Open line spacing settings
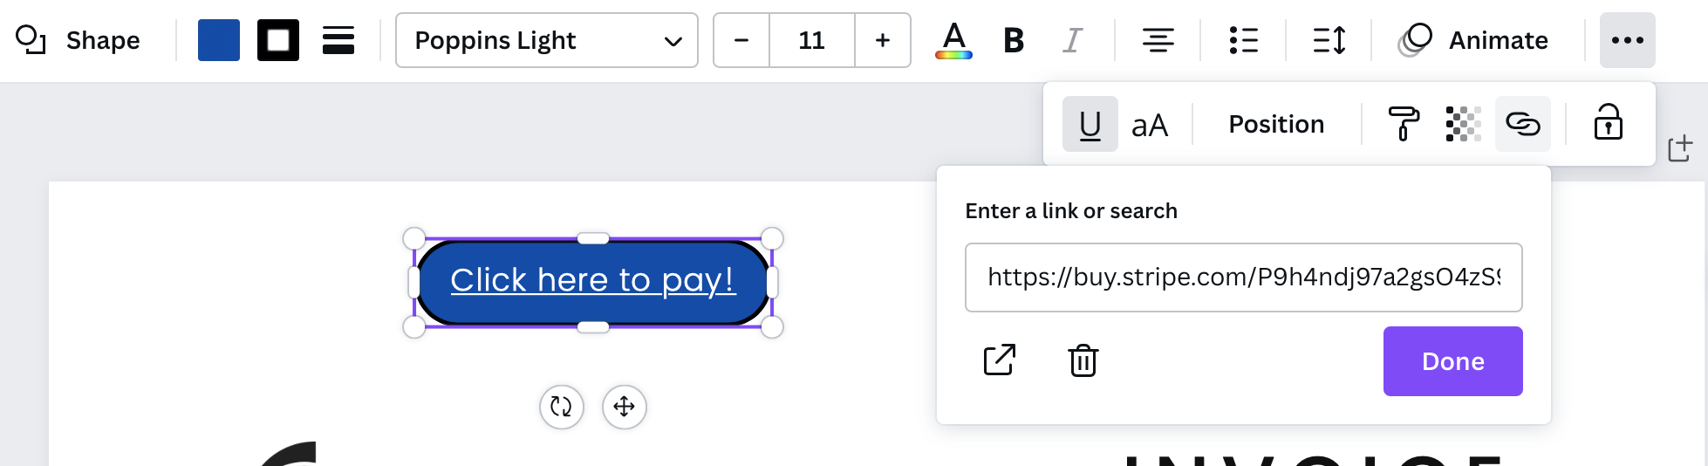The width and height of the screenshot is (1708, 466). tap(1329, 40)
